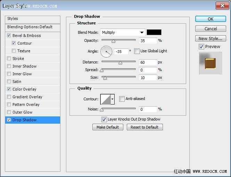Enable the Outer Glow checkbox

(9, 112)
